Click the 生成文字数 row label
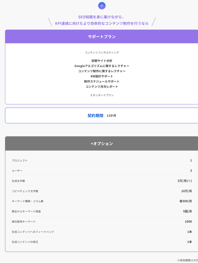This screenshot has width=198, height=263. [x=18, y=181]
